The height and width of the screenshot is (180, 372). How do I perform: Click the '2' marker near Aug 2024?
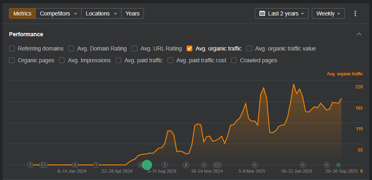165,165
